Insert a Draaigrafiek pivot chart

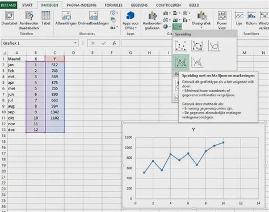pos(201,20)
